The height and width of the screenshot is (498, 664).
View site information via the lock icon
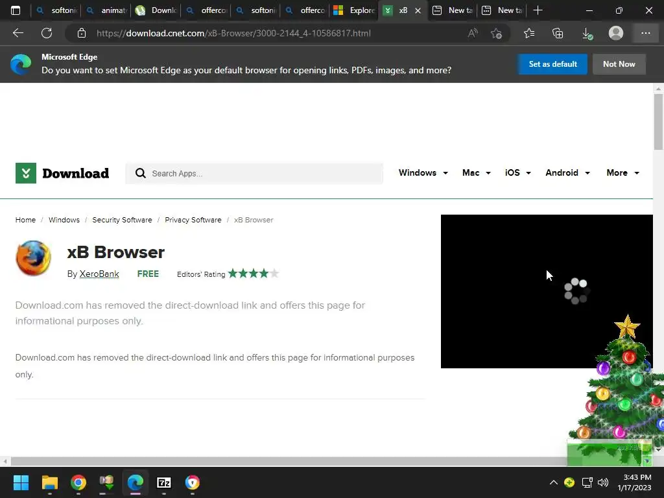(x=82, y=33)
